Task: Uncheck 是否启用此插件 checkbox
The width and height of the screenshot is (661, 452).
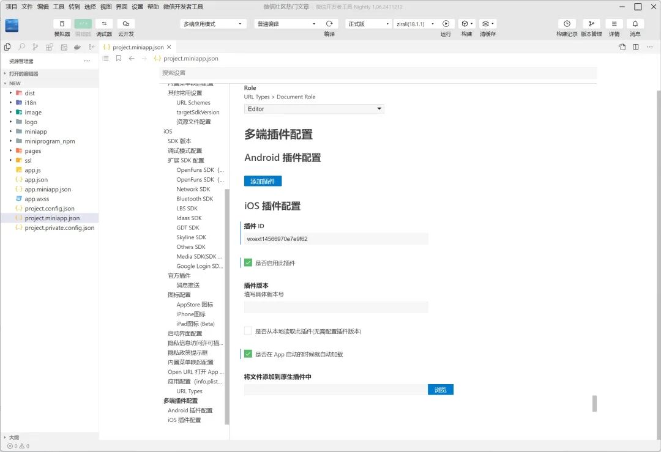Action: click(x=248, y=262)
